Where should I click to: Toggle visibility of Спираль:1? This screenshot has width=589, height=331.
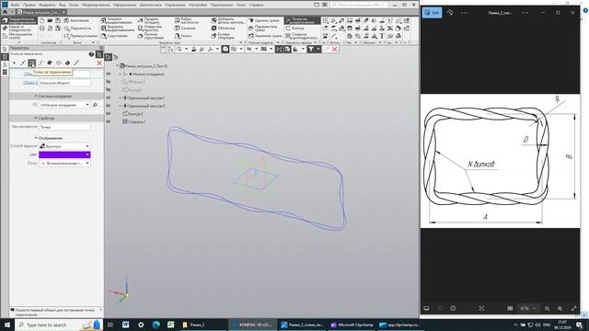point(109,121)
